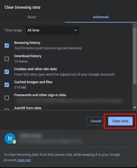The height and width of the screenshot is (168, 137).
Task: Uncheck Cached images and files
Action: click(x=7, y=85)
